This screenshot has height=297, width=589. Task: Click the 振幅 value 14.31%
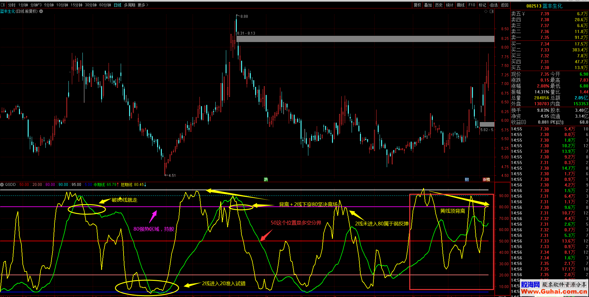[542, 92]
